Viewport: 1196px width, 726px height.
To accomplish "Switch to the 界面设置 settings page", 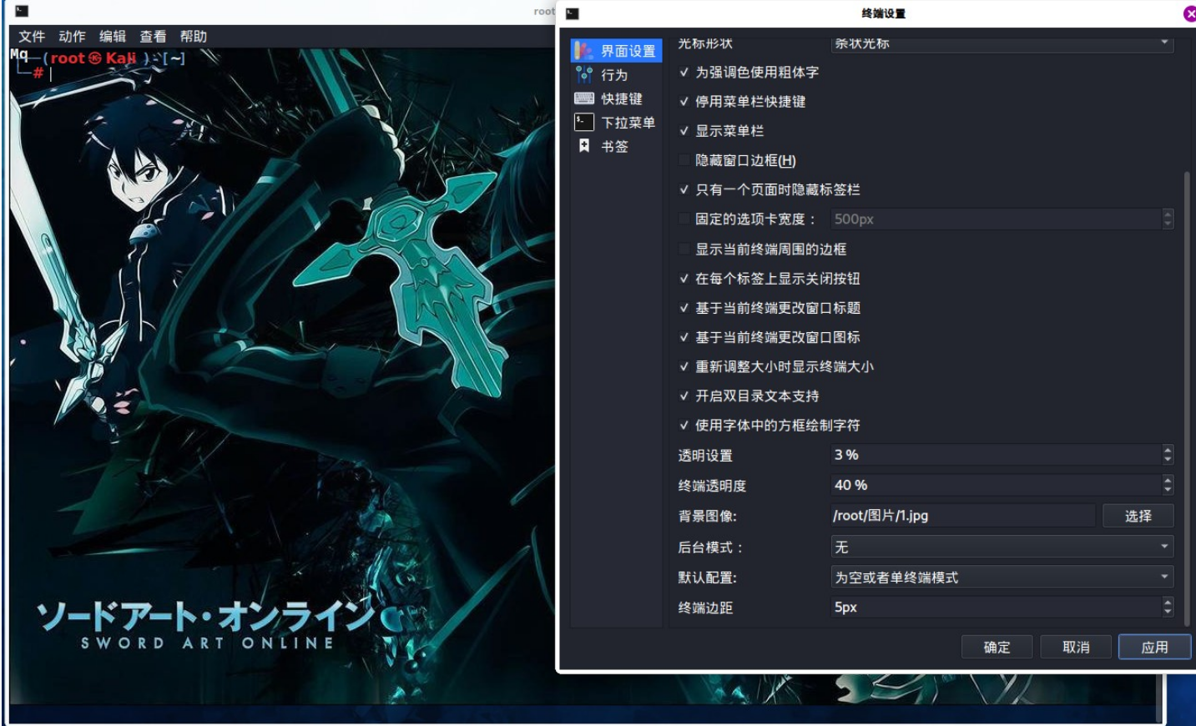I will [616, 51].
